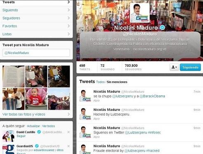The height and width of the screenshot is (154, 203).
Task: Open the Favoritos list in sidebar
Action: pyautogui.click(x=36, y=26)
